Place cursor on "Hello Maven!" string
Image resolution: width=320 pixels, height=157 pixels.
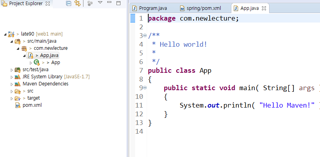point(287,105)
